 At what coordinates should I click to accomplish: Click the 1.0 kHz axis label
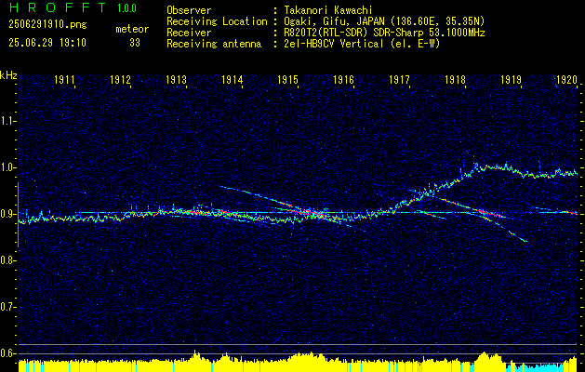(x=7, y=167)
